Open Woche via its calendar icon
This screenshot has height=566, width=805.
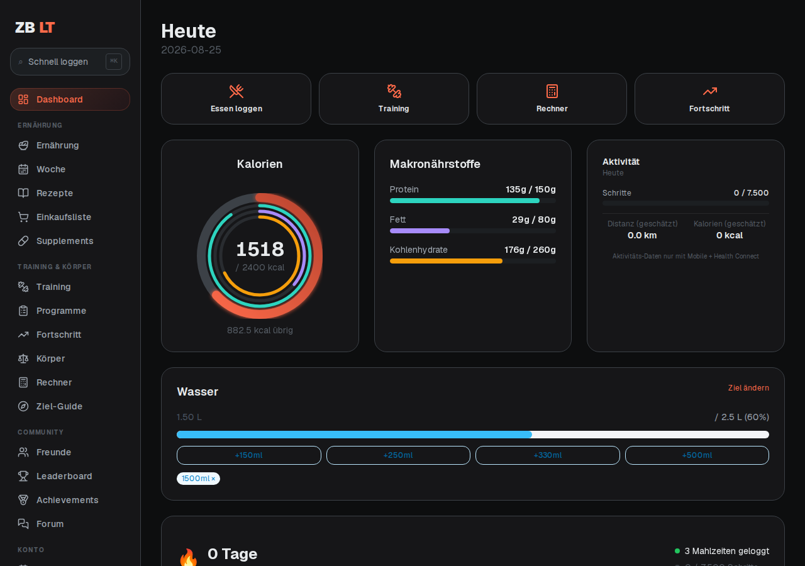[x=23, y=169]
